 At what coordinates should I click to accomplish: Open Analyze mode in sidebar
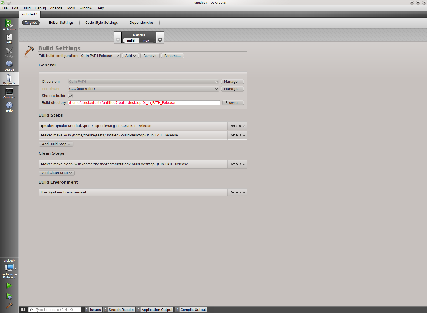pos(9,93)
